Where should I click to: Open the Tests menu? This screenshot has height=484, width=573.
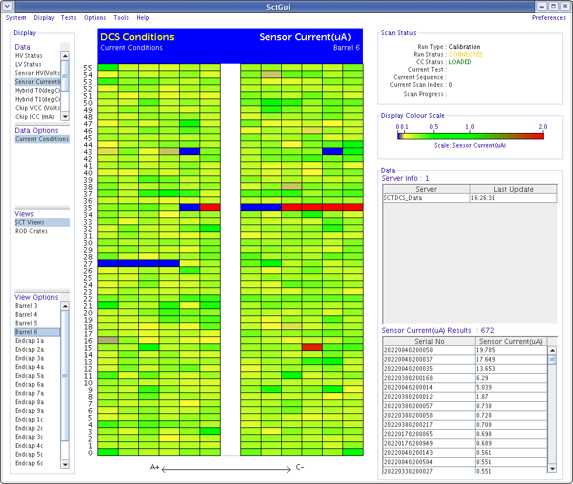click(69, 17)
